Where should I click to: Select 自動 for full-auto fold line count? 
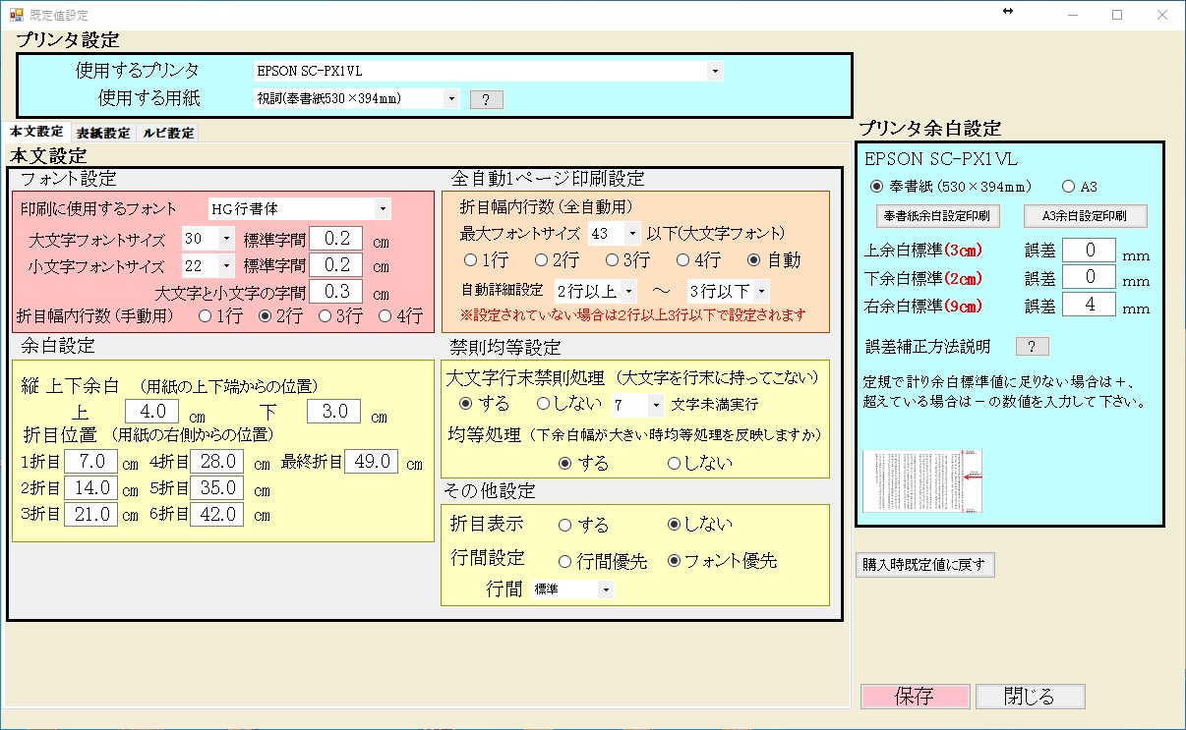tap(776, 260)
